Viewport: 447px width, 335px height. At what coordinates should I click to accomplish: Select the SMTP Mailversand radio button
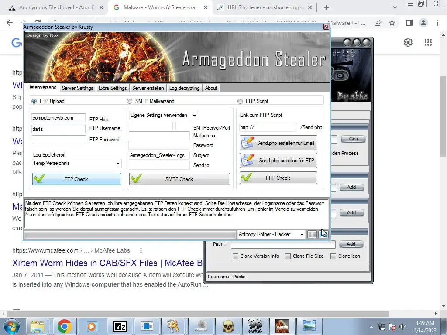pos(130,101)
